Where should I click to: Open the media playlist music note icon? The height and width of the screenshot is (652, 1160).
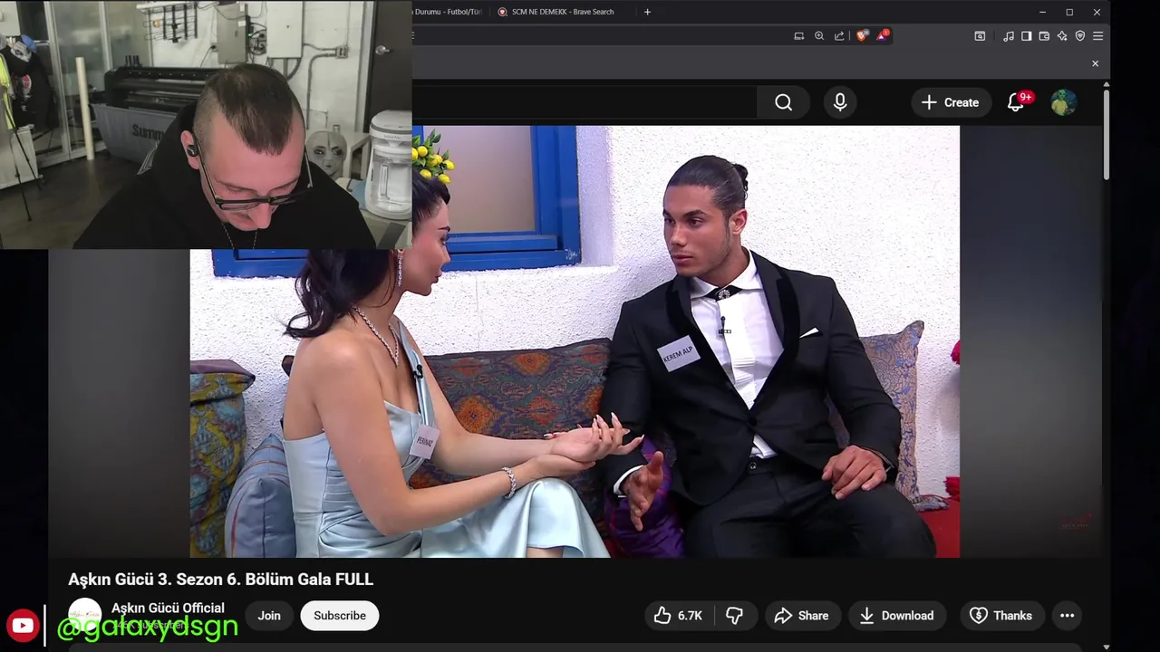click(x=1009, y=36)
